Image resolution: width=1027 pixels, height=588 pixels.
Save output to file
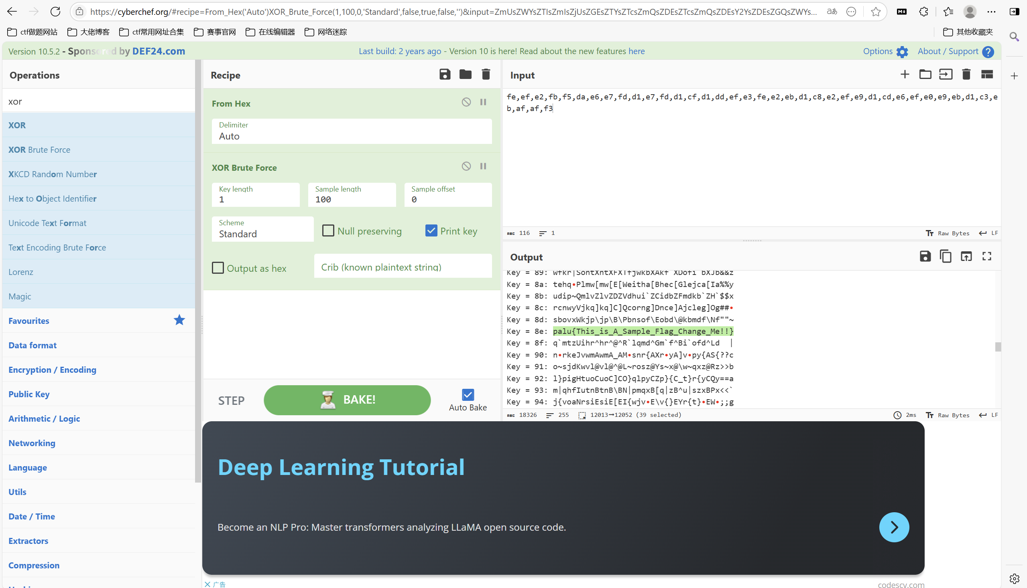coord(925,256)
